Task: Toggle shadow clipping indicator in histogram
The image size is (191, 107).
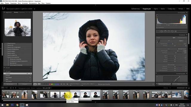Action: 157,15
